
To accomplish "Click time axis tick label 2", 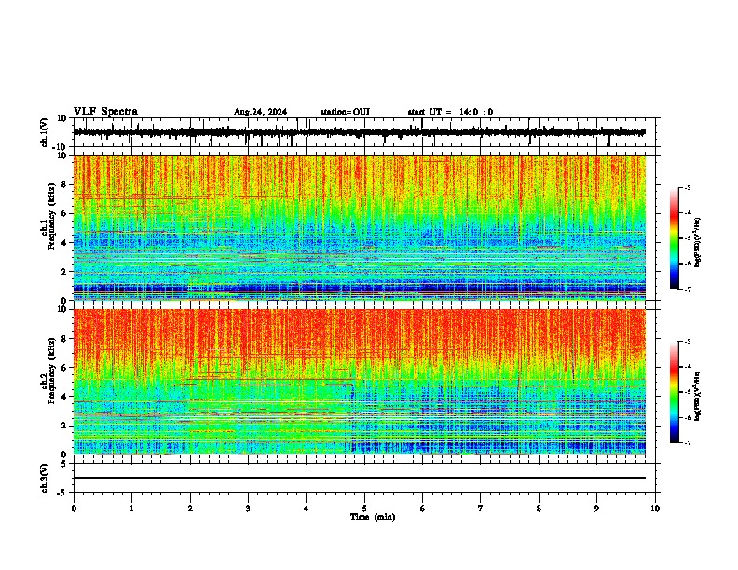I will pyautogui.click(x=190, y=509).
